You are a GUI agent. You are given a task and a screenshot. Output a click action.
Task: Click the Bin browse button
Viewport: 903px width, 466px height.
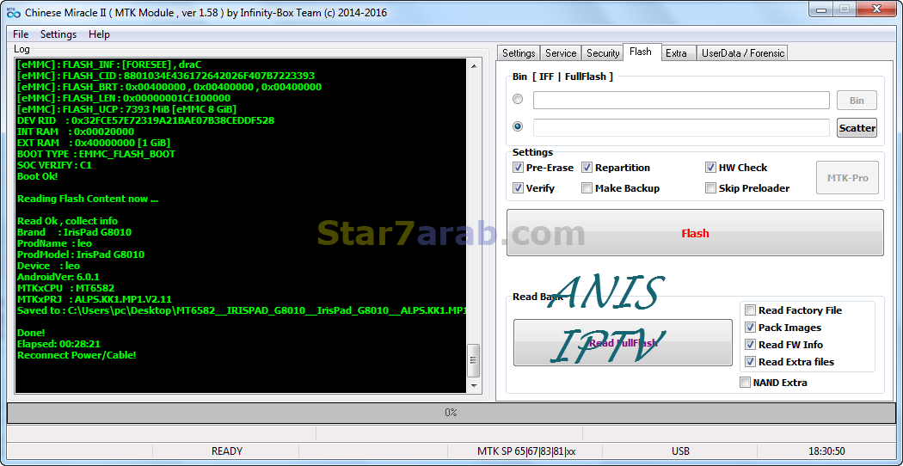857,101
